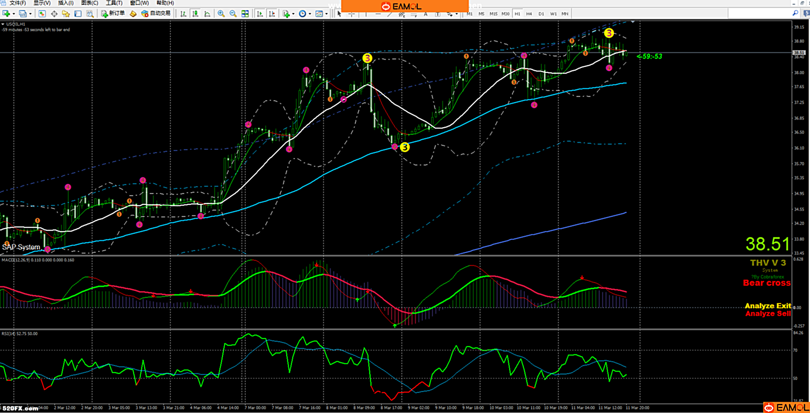Expand the Profiles dropdown arrow

(x=30, y=14)
